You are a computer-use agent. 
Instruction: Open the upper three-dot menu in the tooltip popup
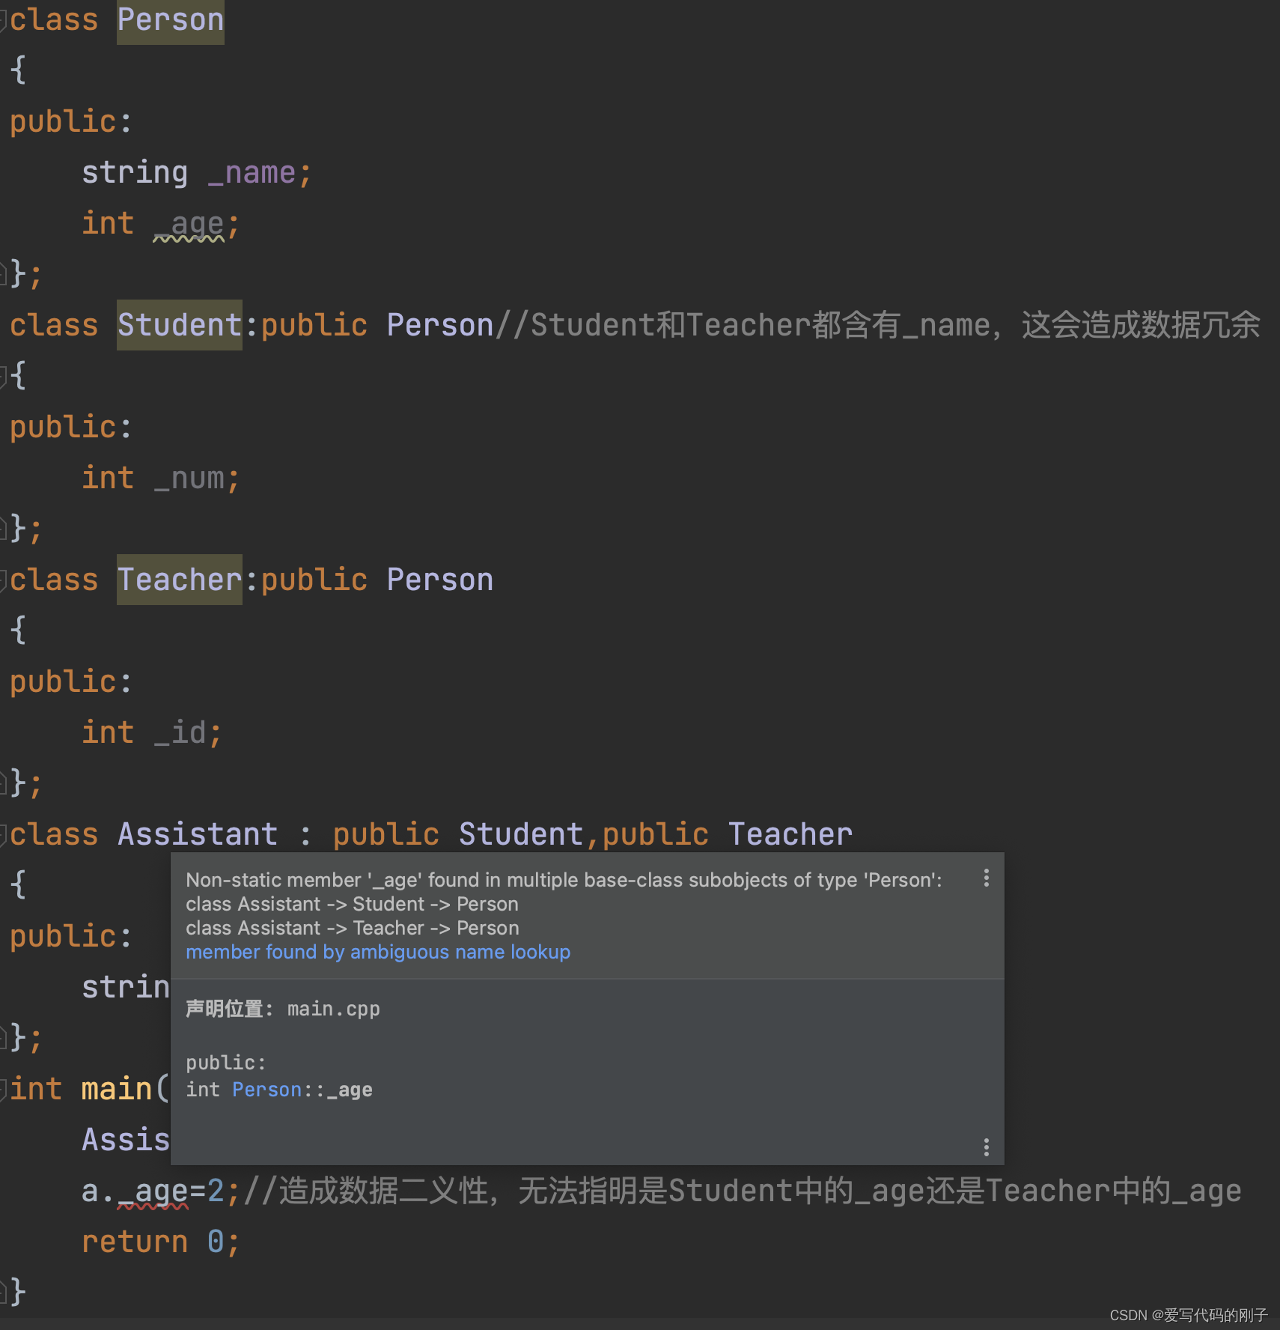click(x=986, y=878)
